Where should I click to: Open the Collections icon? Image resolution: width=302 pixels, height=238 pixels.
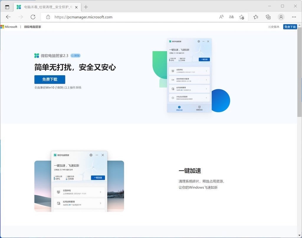coord(268,17)
